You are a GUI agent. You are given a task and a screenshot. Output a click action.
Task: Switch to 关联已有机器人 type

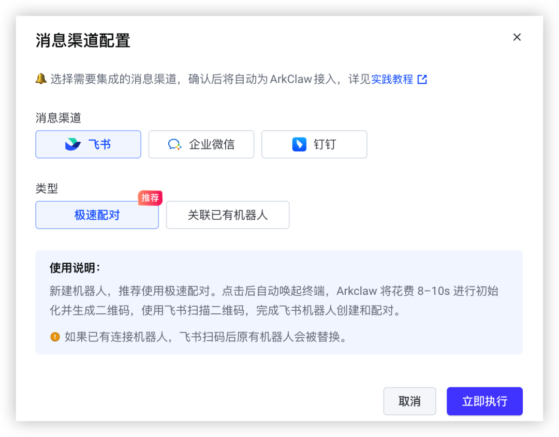coord(227,215)
